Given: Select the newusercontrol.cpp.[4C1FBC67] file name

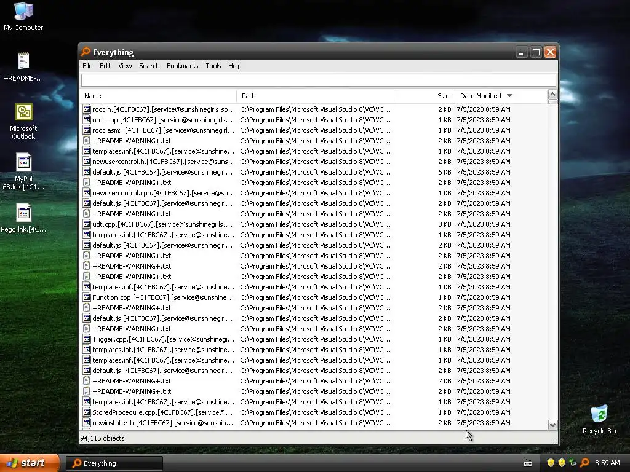Looking at the screenshot, I should click(164, 193).
